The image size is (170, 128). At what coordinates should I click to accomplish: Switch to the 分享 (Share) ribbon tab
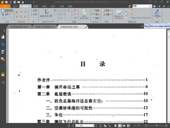(x=61, y=7)
